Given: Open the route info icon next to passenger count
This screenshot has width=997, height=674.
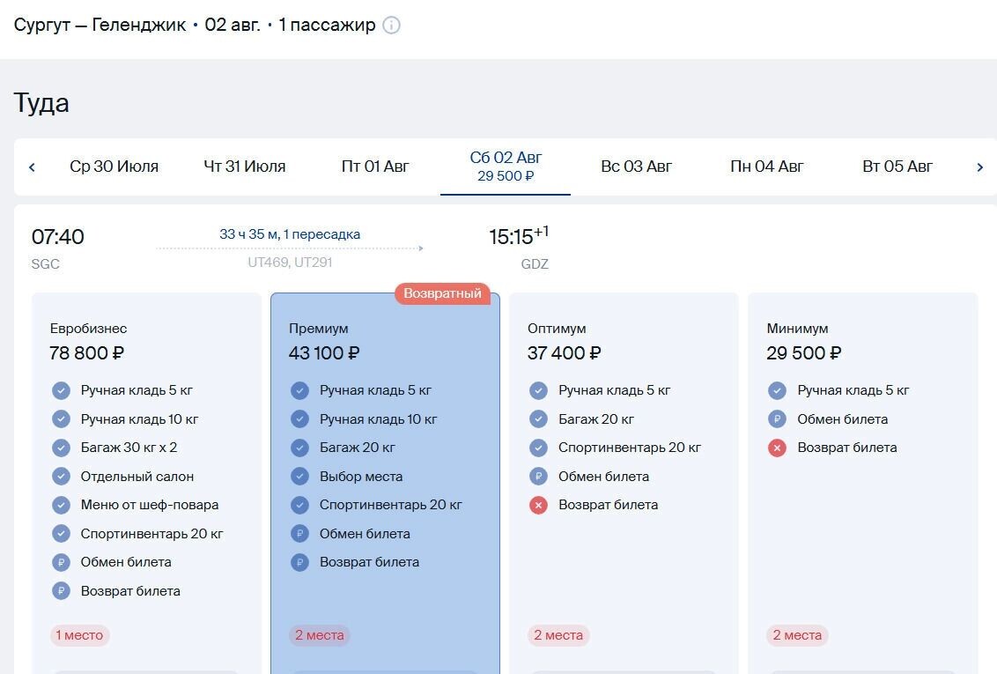Looking at the screenshot, I should click(390, 25).
